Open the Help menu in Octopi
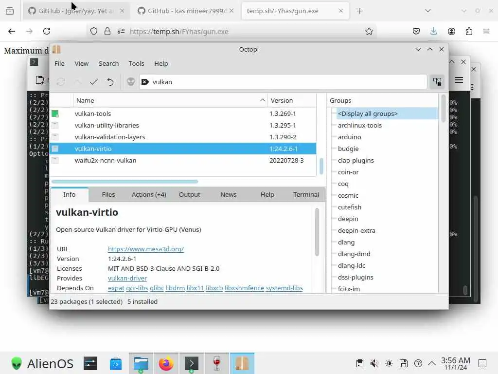498x374 pixels. click(161, 64)
